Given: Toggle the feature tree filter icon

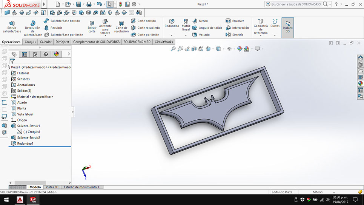Looking at the screenshot, I should [x=12, y=61].
